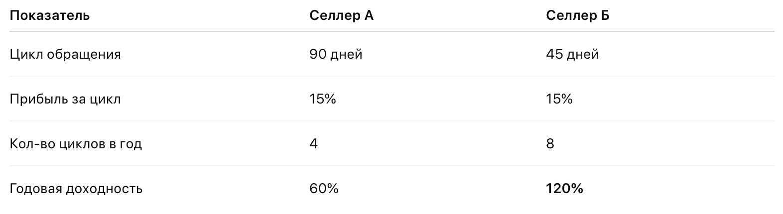Click the Показатель column header
Viewport: 783px width, 214px height.
point(50,16)
